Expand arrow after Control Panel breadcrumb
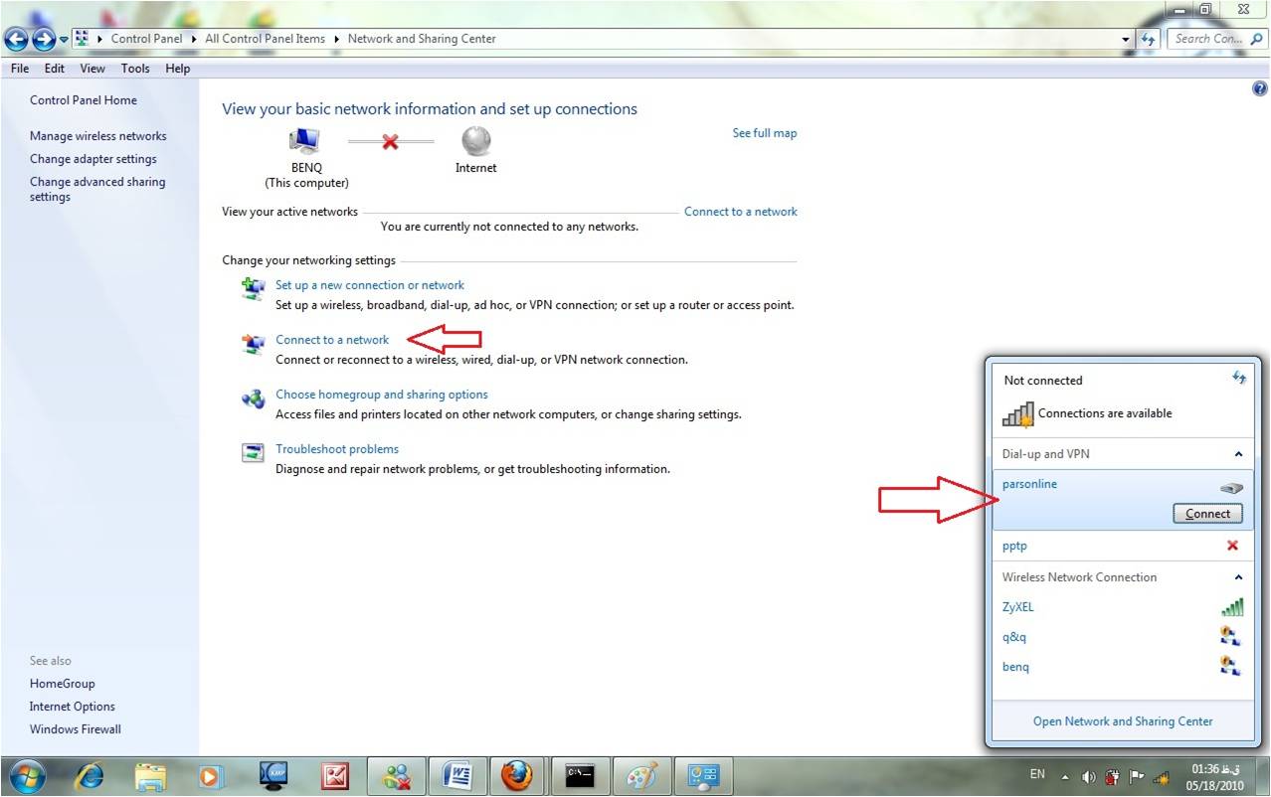The image size is (1271, 797). pos(193,39)
